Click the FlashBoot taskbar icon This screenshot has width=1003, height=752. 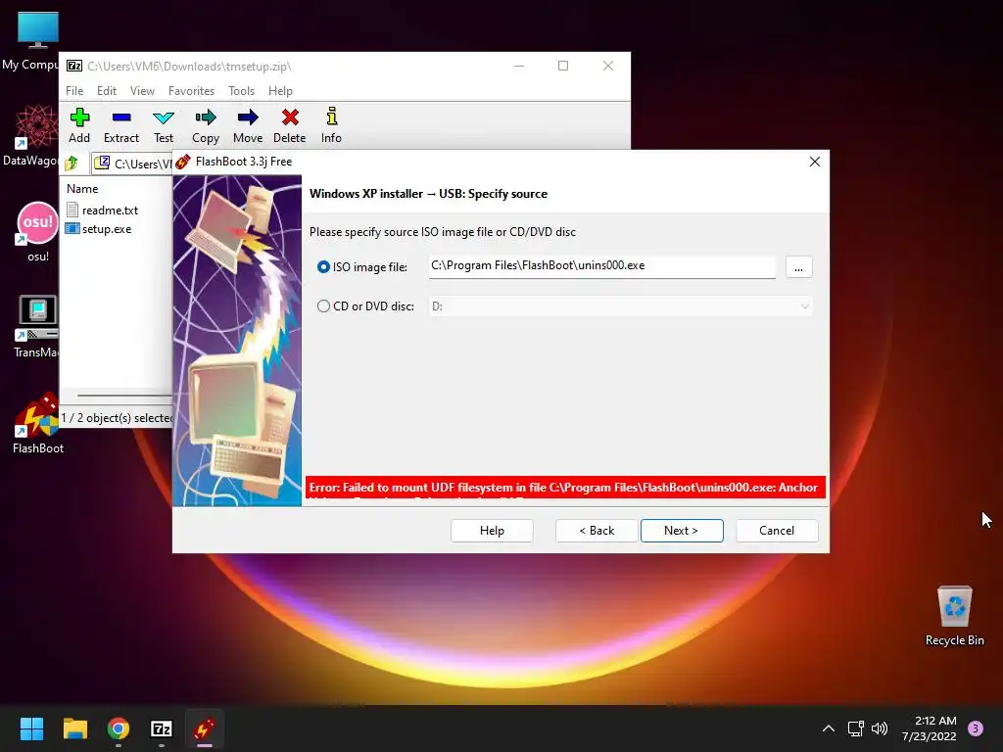[205, 728]
